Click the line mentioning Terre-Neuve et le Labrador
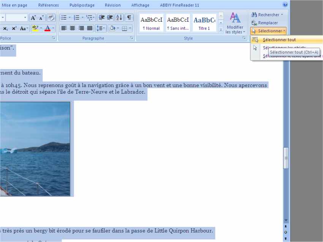 pos(73,92)
